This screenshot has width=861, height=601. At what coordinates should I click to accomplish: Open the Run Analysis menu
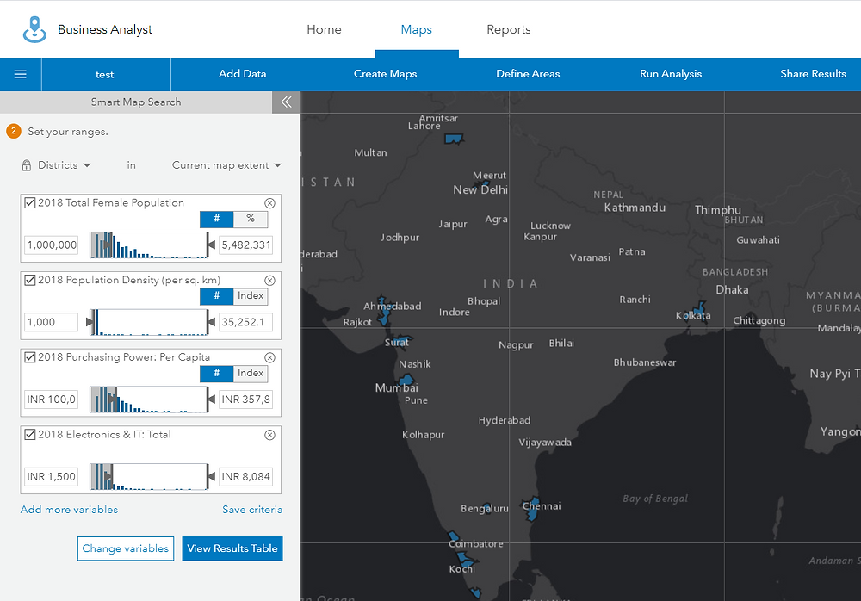[671, 74]
